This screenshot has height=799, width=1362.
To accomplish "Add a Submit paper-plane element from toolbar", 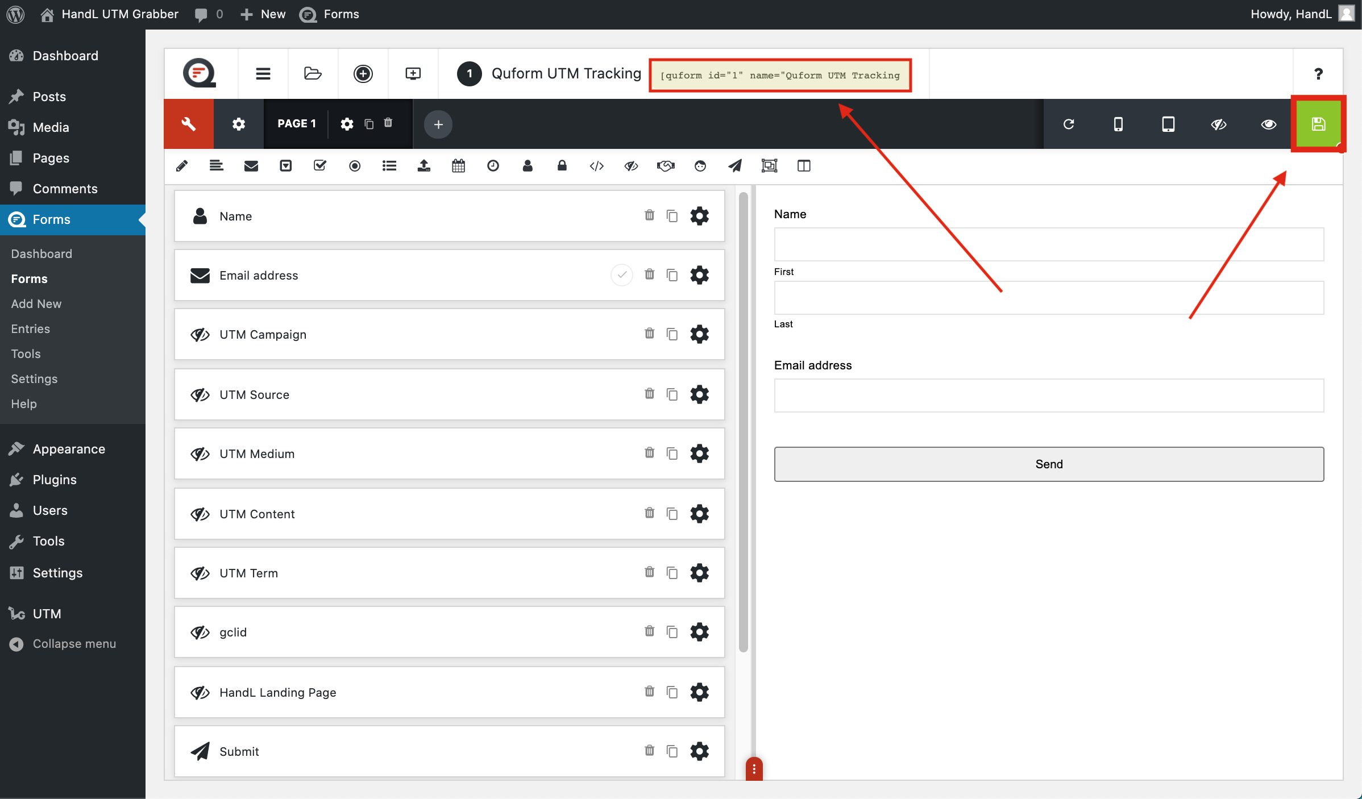I will pos(735,165).
